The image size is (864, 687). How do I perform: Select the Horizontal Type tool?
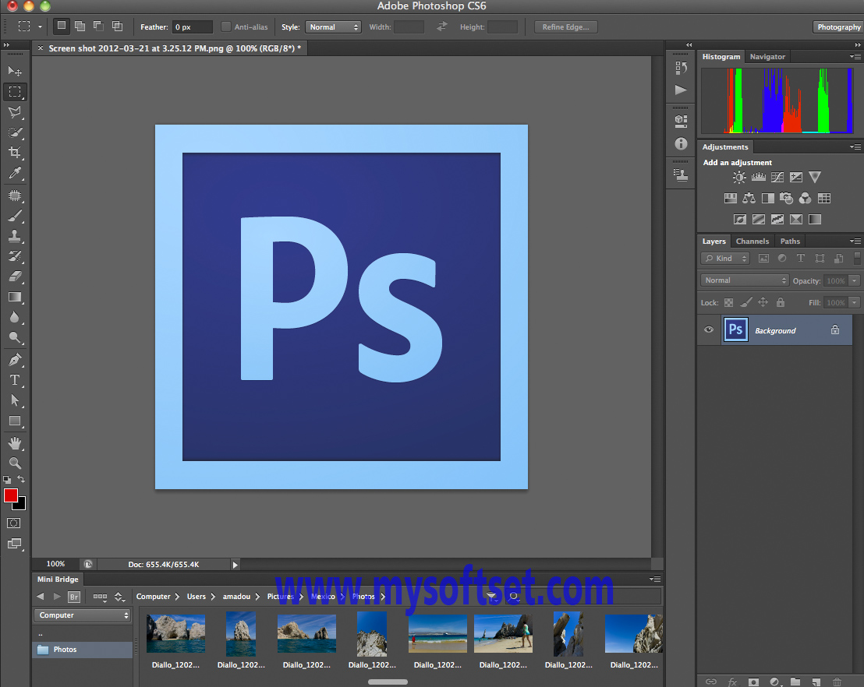(x=14, y=380)
